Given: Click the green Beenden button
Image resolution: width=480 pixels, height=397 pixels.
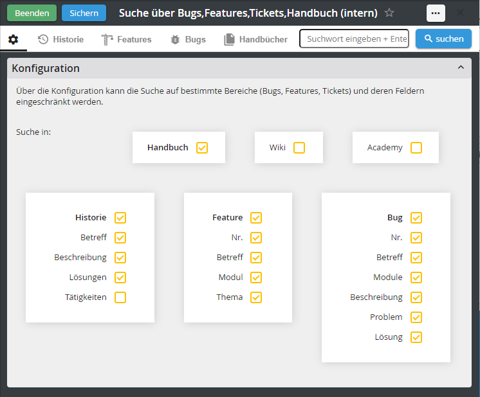Looking at the screenshot, I should coord(32,13).
